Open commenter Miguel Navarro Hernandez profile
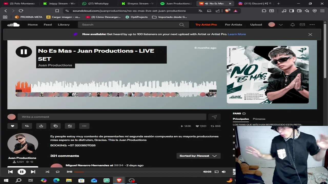Image resolution: width=328 pixels, height=184 pixels. point(87,165)
